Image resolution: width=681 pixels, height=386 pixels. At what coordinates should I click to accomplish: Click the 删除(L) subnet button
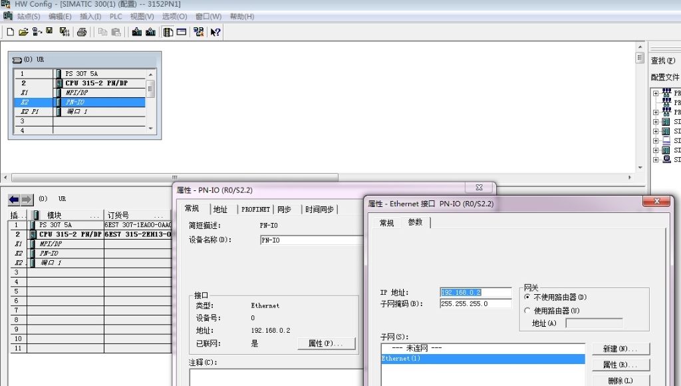pos(620,381)
